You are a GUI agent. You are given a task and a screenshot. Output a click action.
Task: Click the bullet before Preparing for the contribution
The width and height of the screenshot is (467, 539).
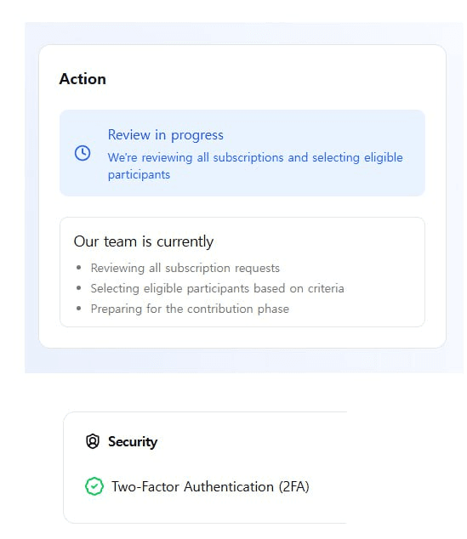click(x=79, y=309)
